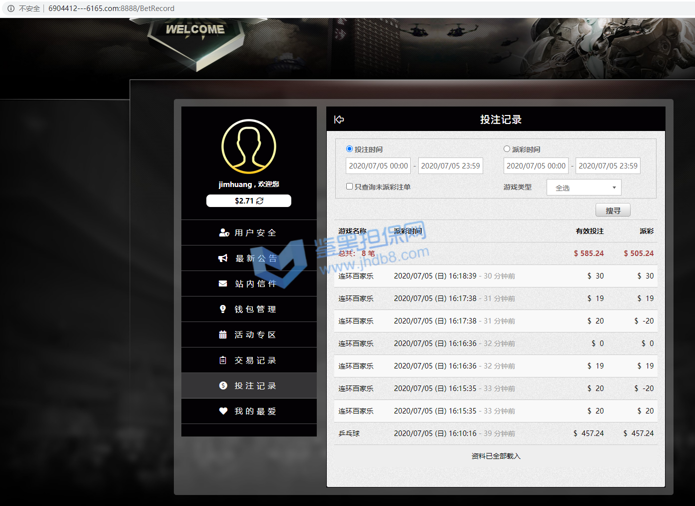This screenshot has height=506, width=695.
Task: Open the 投注记录 sidebar menu entry
Action: pos(249,386)
